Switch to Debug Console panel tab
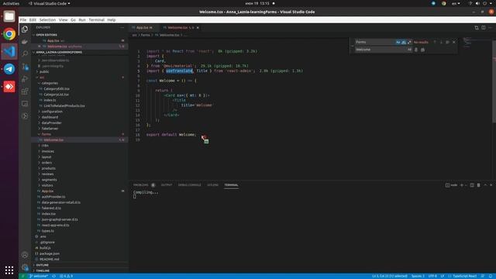 189,185
